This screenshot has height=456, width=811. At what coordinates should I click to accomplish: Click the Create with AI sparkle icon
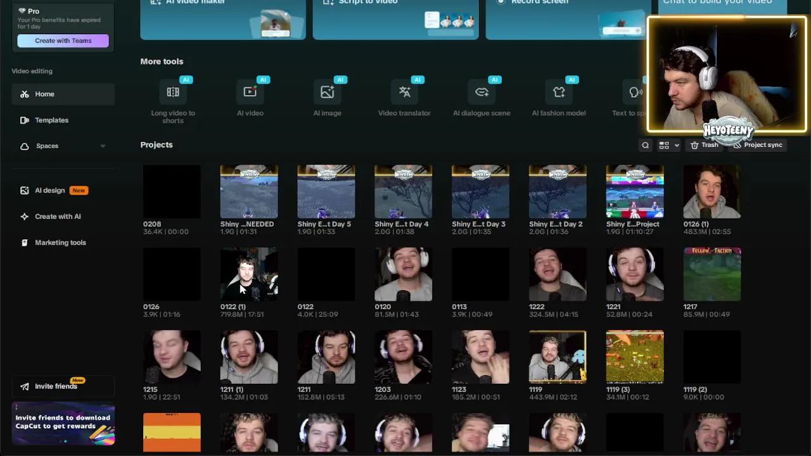[x=24, y=216]
